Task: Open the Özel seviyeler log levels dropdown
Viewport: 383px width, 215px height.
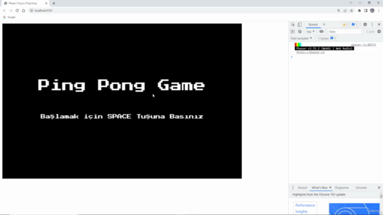Action: coord(302,38)
